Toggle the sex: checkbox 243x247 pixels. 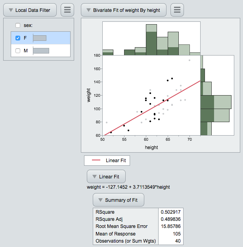tap(18, 25)
